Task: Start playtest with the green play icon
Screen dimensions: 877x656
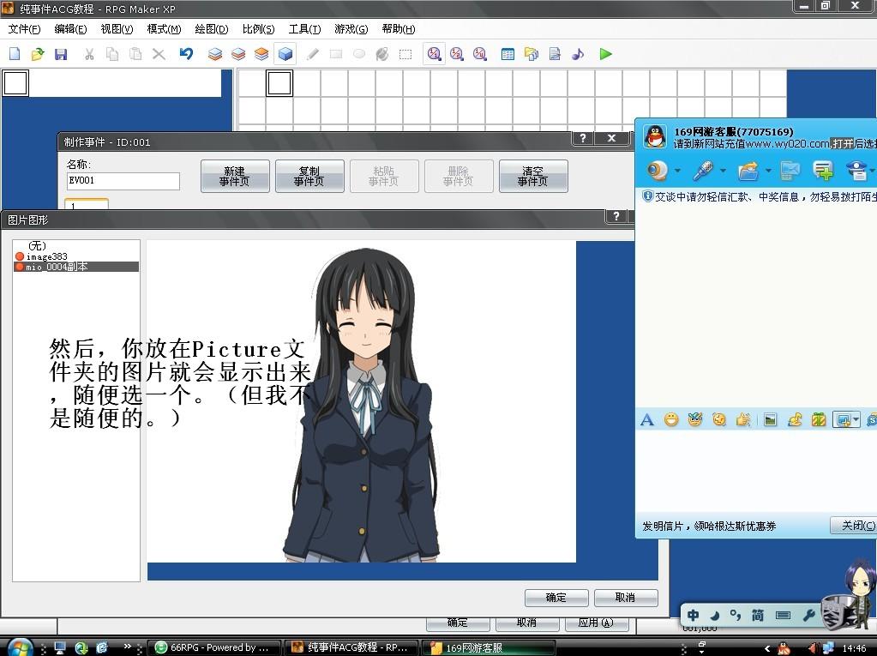Action: 606,54
